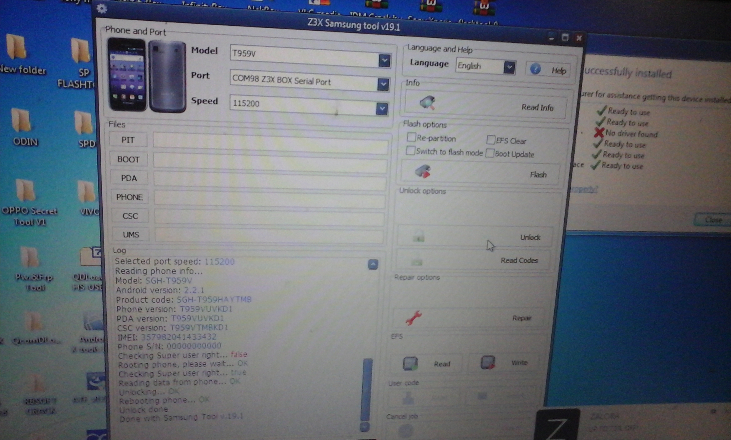Click the CSC file path field
731x440 pixels.
[x=269, y=218]
